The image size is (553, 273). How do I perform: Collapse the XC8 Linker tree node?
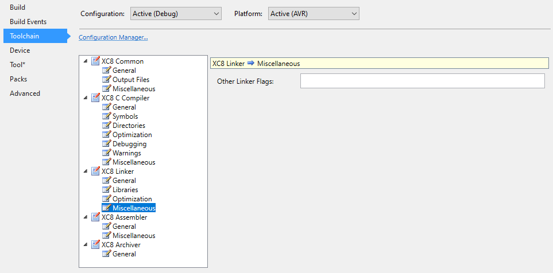[86, 171]
